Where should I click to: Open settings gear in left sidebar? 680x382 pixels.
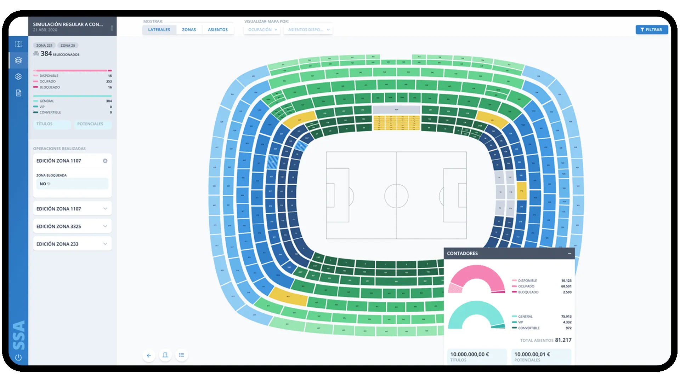(x=18, y=77)
